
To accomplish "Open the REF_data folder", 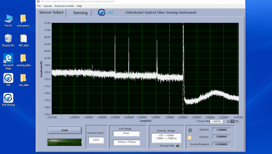I will [23, 40].
